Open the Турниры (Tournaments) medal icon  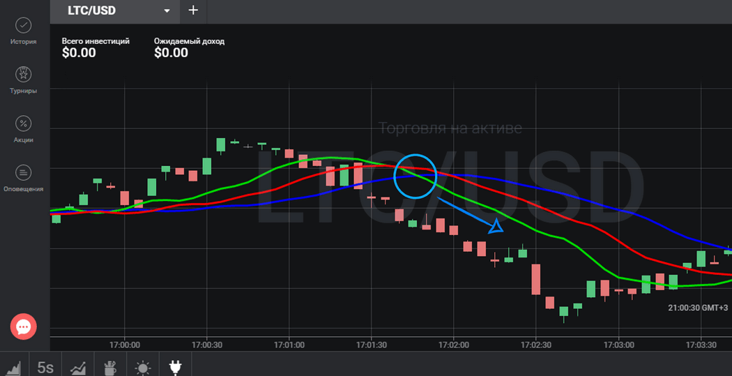pyautogui.click(x=23, y=75)
